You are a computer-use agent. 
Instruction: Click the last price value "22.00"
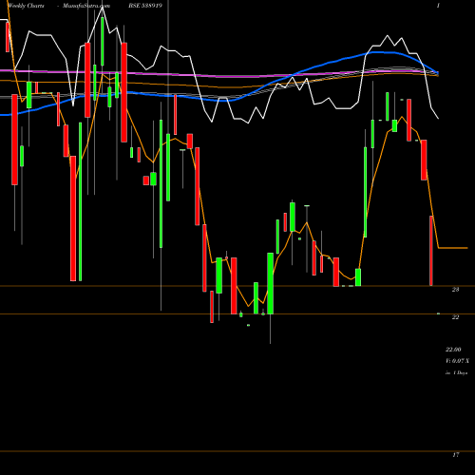(453, 350)
